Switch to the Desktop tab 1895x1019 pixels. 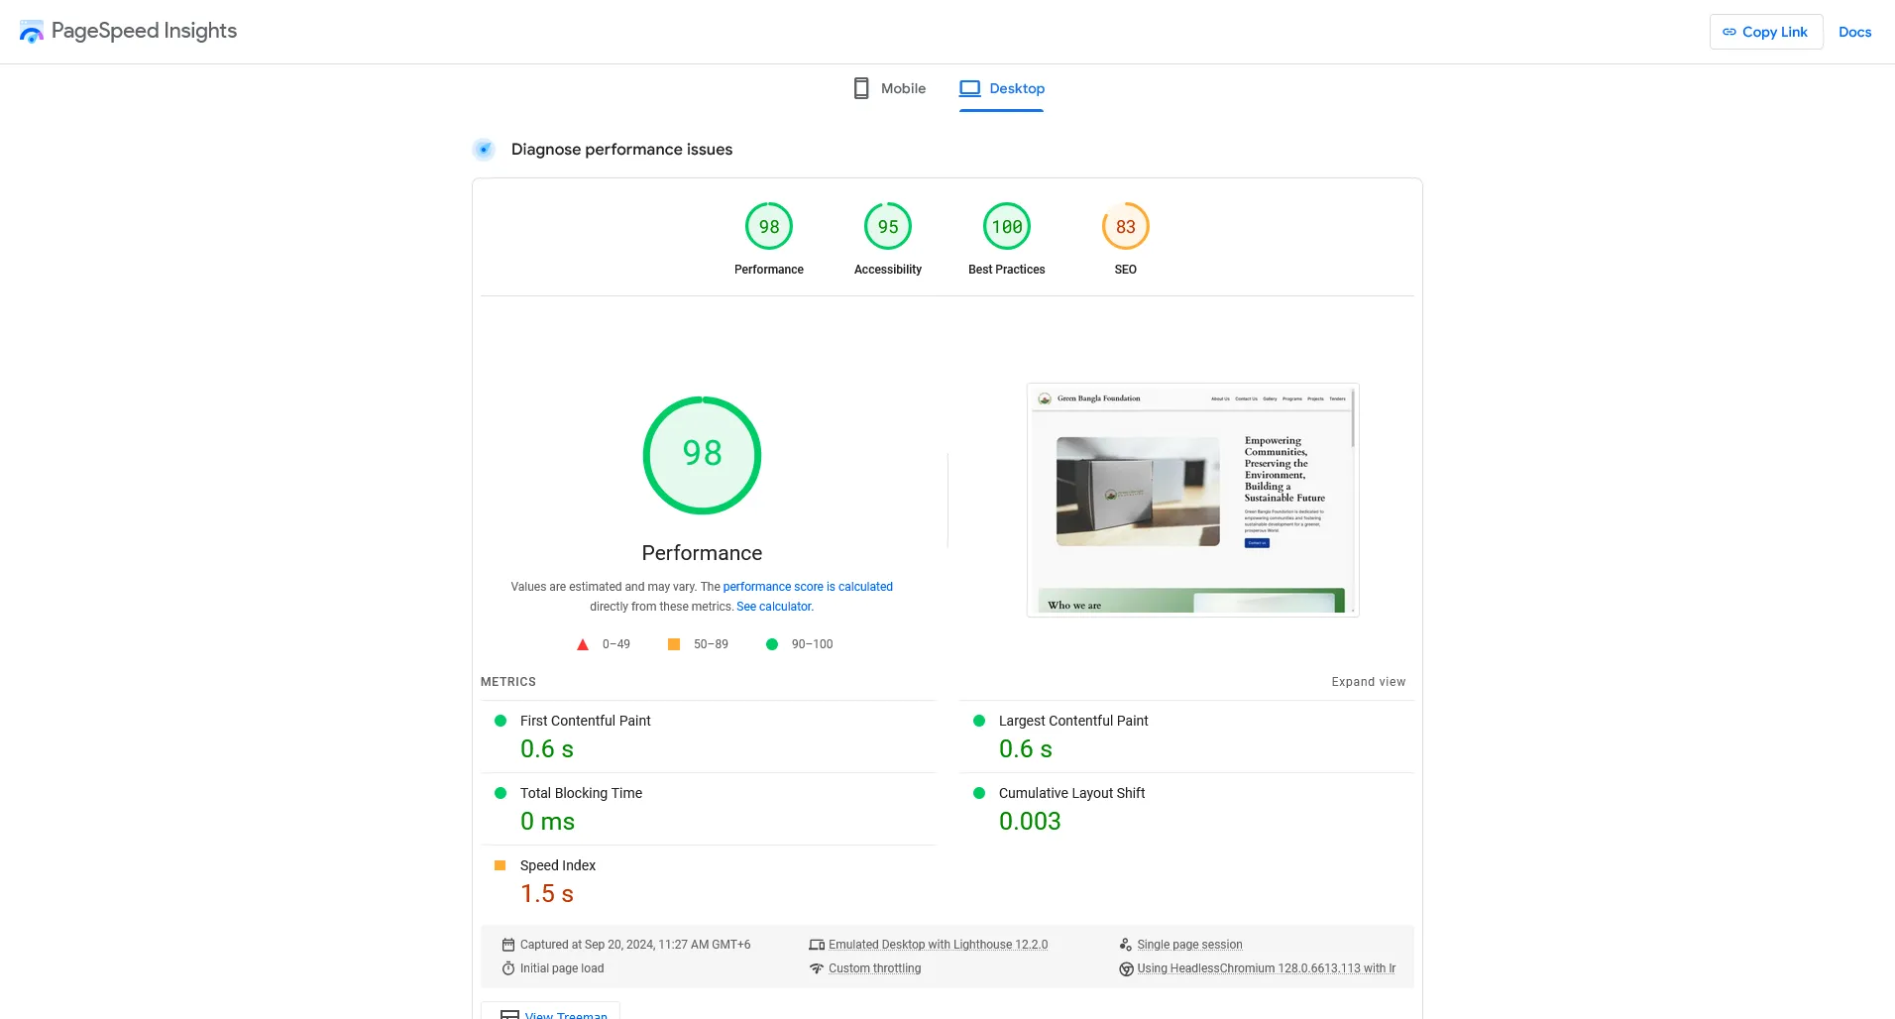[x=1001, y=88]
